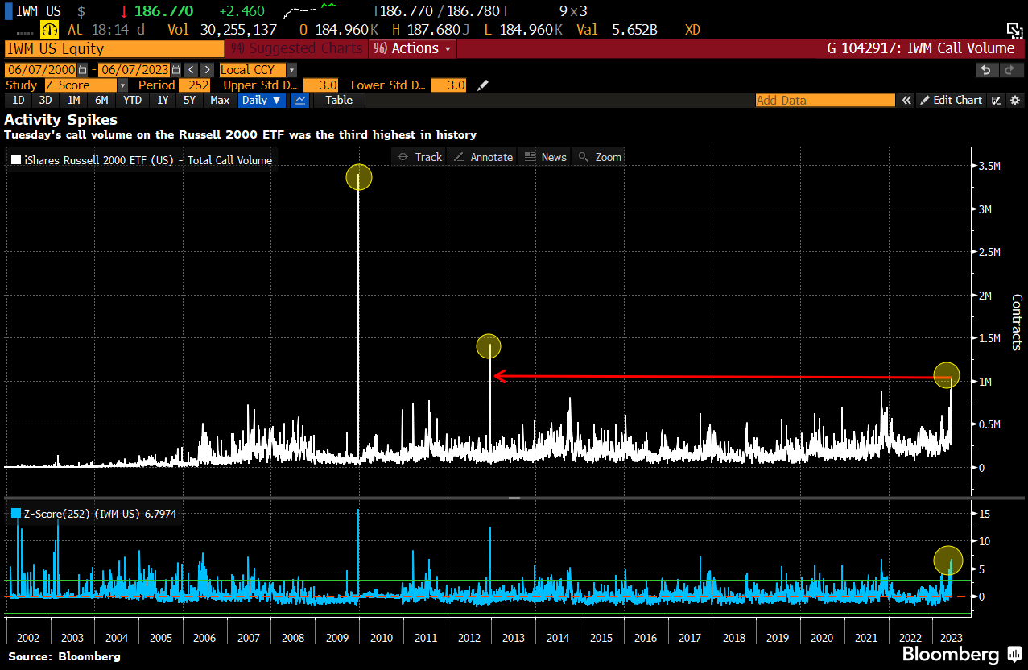The width and height of the screenshot is (1028, 670).
Task: Select the line chart type icon
Action: [299, 101]
